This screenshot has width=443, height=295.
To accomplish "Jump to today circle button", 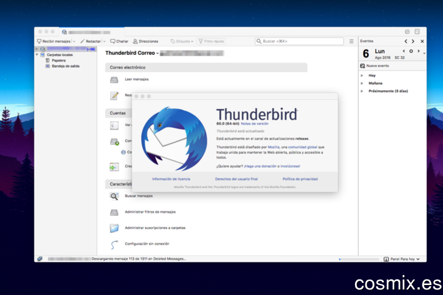I will [x=411, y=51].
